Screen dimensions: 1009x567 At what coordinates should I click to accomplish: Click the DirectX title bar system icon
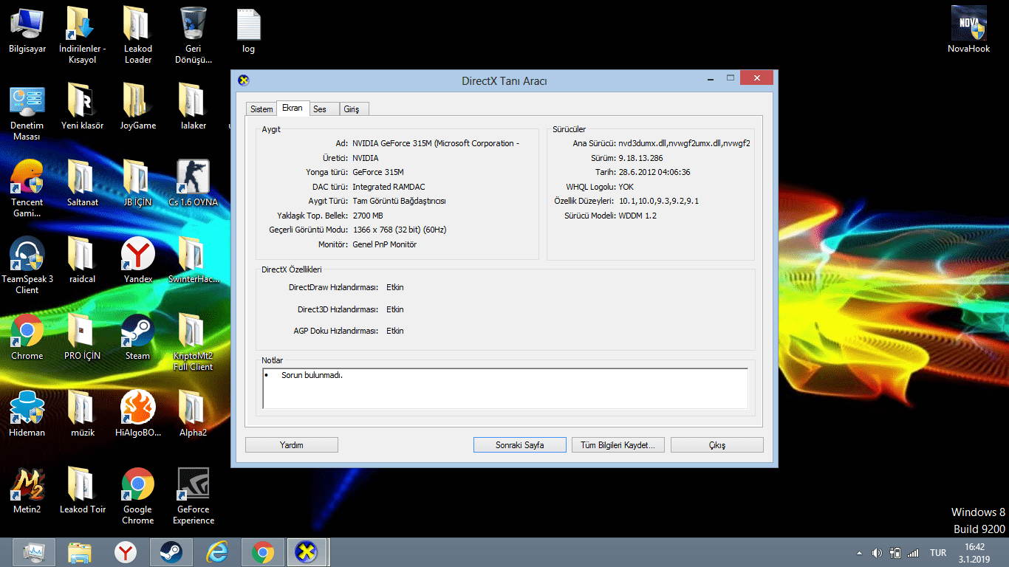[244, 80]
